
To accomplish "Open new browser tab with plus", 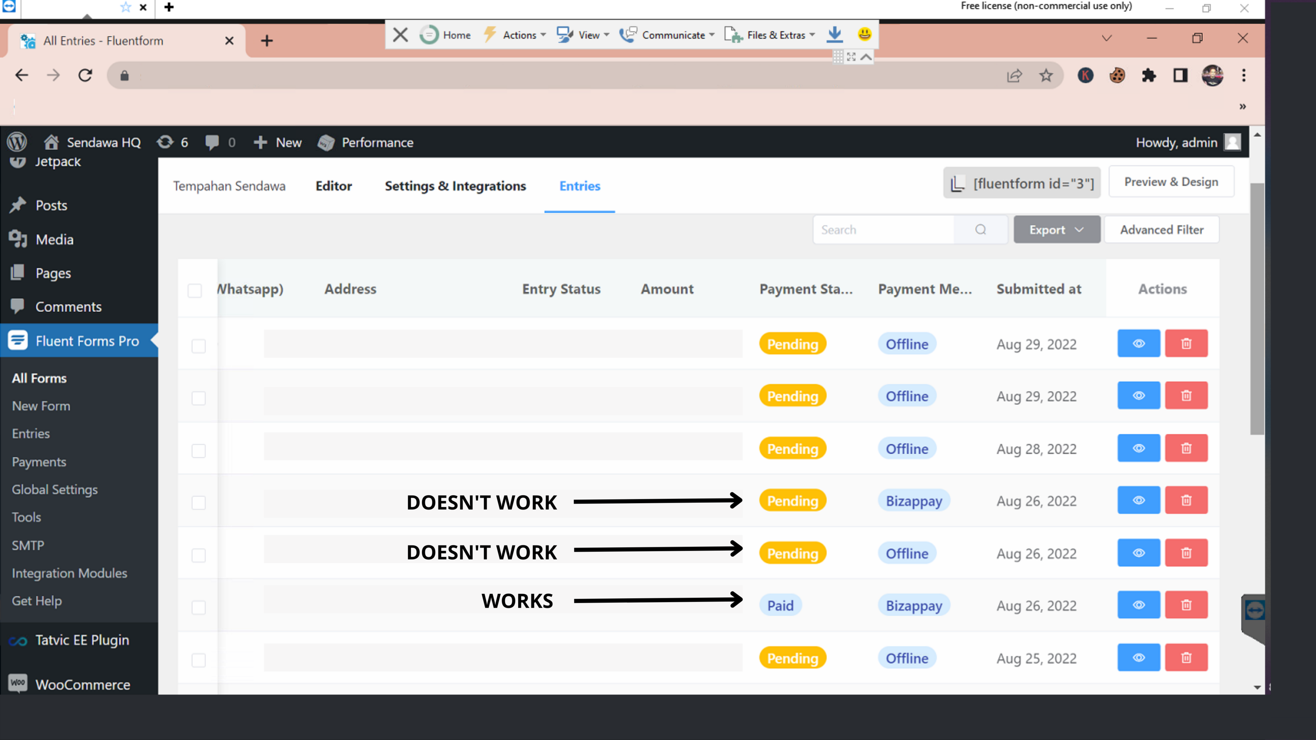I will click(267, 40).
